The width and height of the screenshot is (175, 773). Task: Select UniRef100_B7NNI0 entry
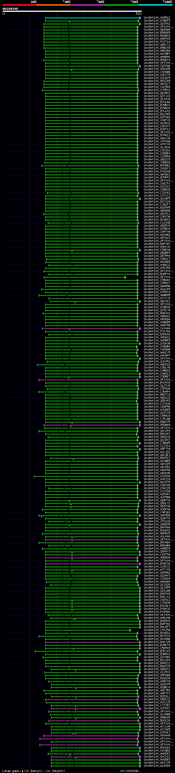click(157, 105)
